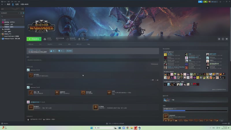
Task: Click the activity post input field
Action: click(93, 60)
